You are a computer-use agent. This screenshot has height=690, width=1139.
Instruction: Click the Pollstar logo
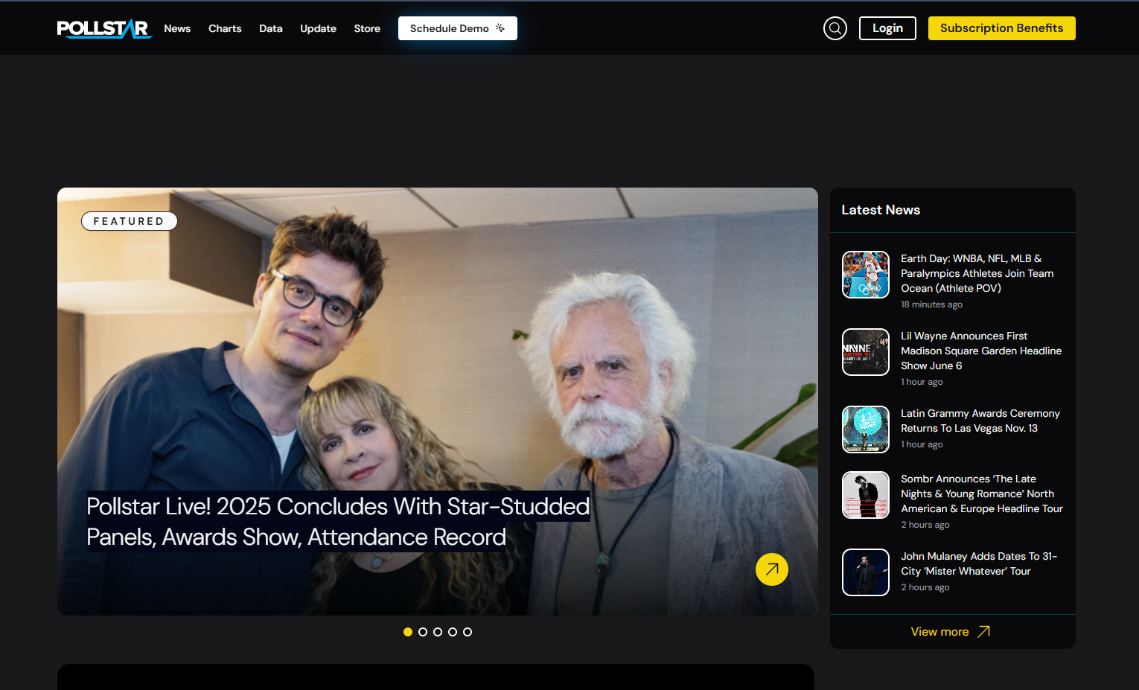pos(104,28)
